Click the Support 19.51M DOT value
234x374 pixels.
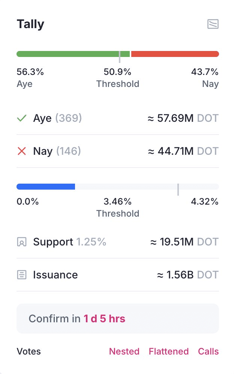[184, 242]
